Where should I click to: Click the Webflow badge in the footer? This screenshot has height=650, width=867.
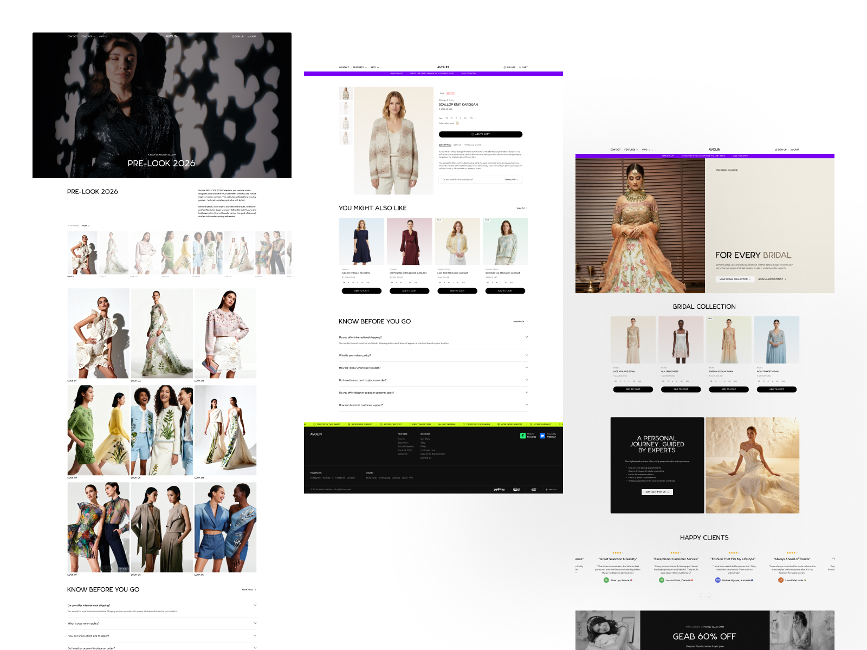[x=542, y=435]
